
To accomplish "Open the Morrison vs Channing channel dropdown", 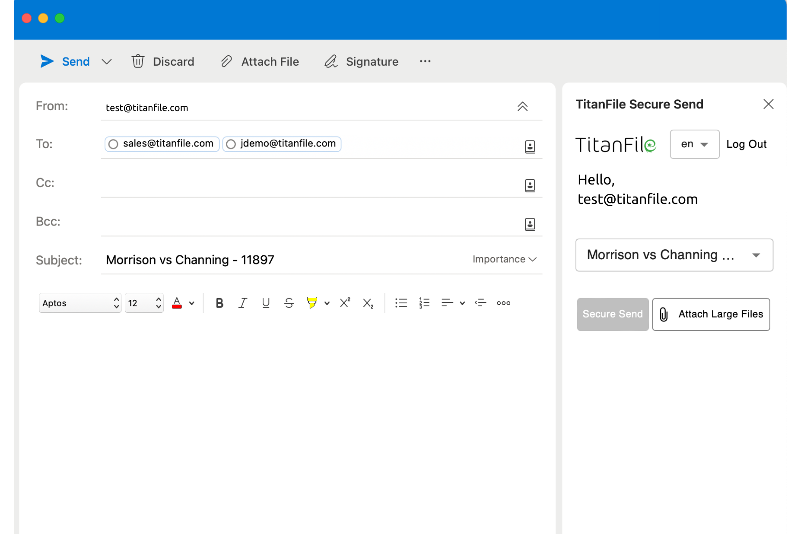I will coord(674,255).
